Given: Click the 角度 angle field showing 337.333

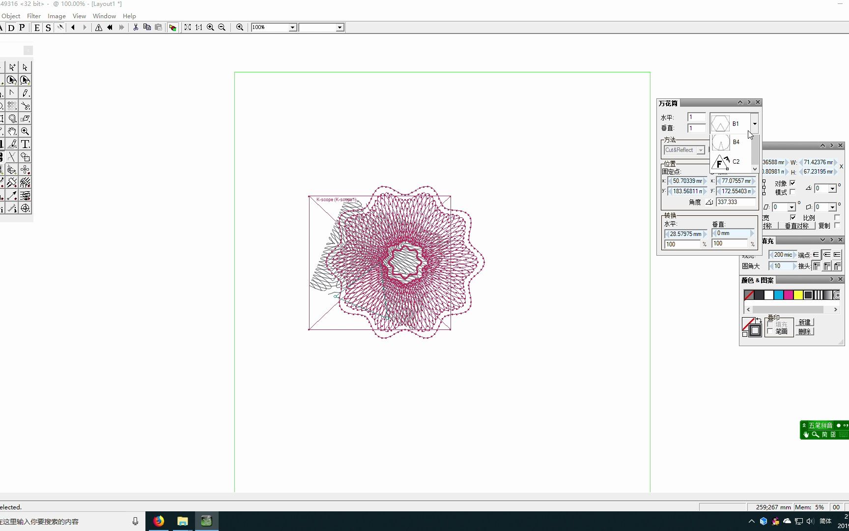Looking at the screenshot, I should (x=736, y=202).
